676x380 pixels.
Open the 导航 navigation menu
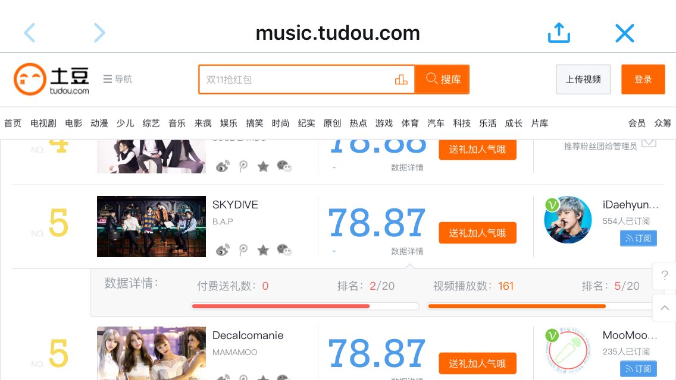coord(118,79)
